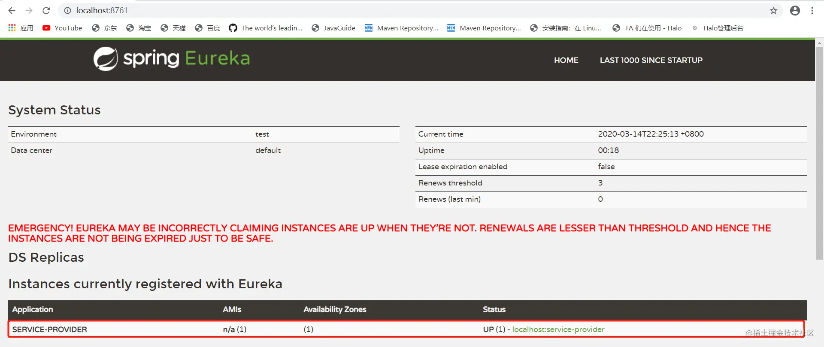Viewport: 824px width, 347px height.
Task: Open the 京东 bookmark
Action: [104, 28]
